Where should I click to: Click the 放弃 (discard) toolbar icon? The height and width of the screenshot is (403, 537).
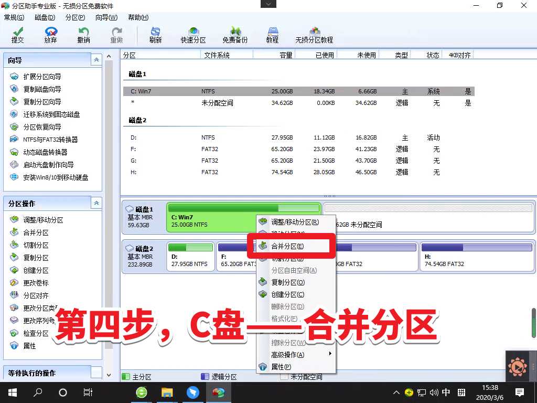pos(51,35)
